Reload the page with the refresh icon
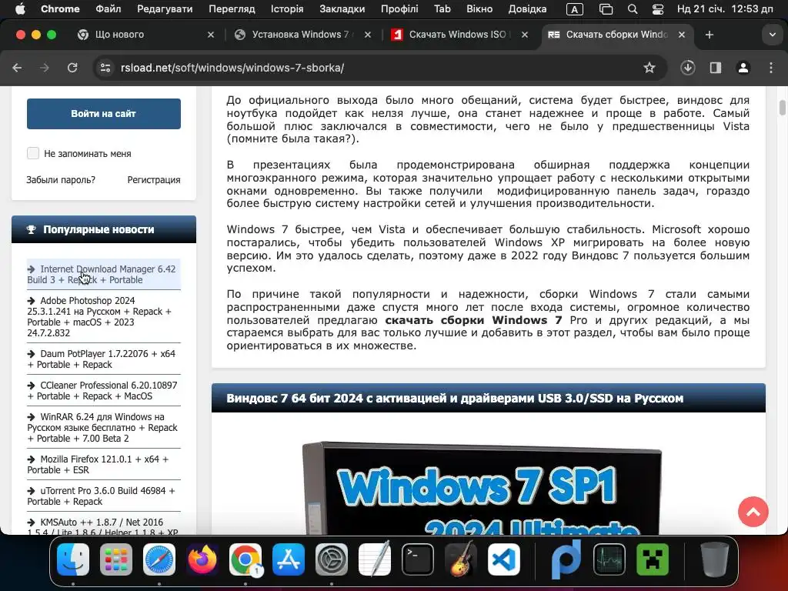This screenshot has height=591, width=788. click(x=72, y=68)
